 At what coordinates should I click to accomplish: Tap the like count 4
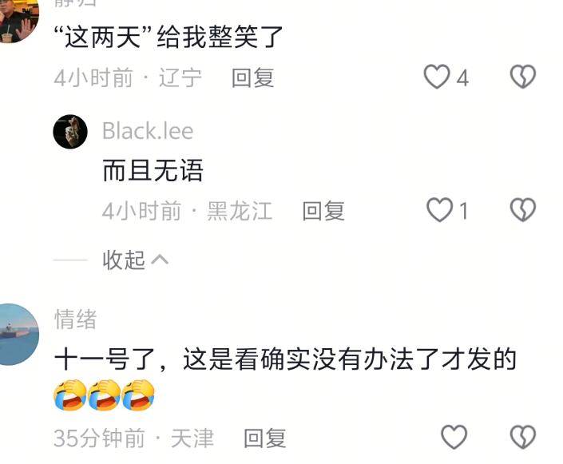click(462, 78)
